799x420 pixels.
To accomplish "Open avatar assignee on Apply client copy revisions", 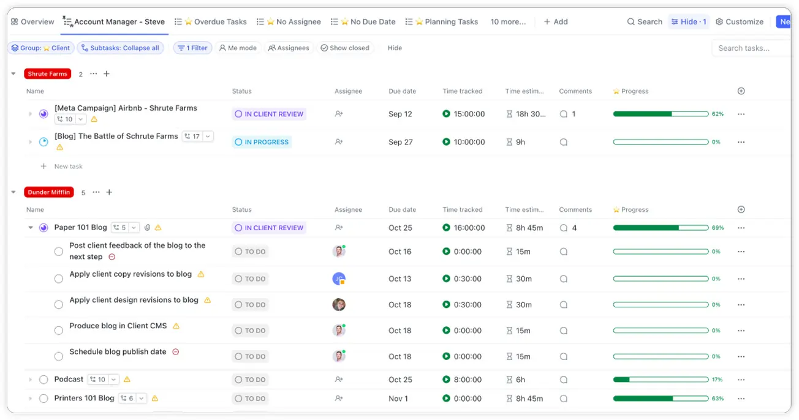I will point(339,279).
